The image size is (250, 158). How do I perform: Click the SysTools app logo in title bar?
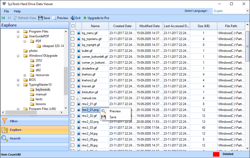pos(4,4)
